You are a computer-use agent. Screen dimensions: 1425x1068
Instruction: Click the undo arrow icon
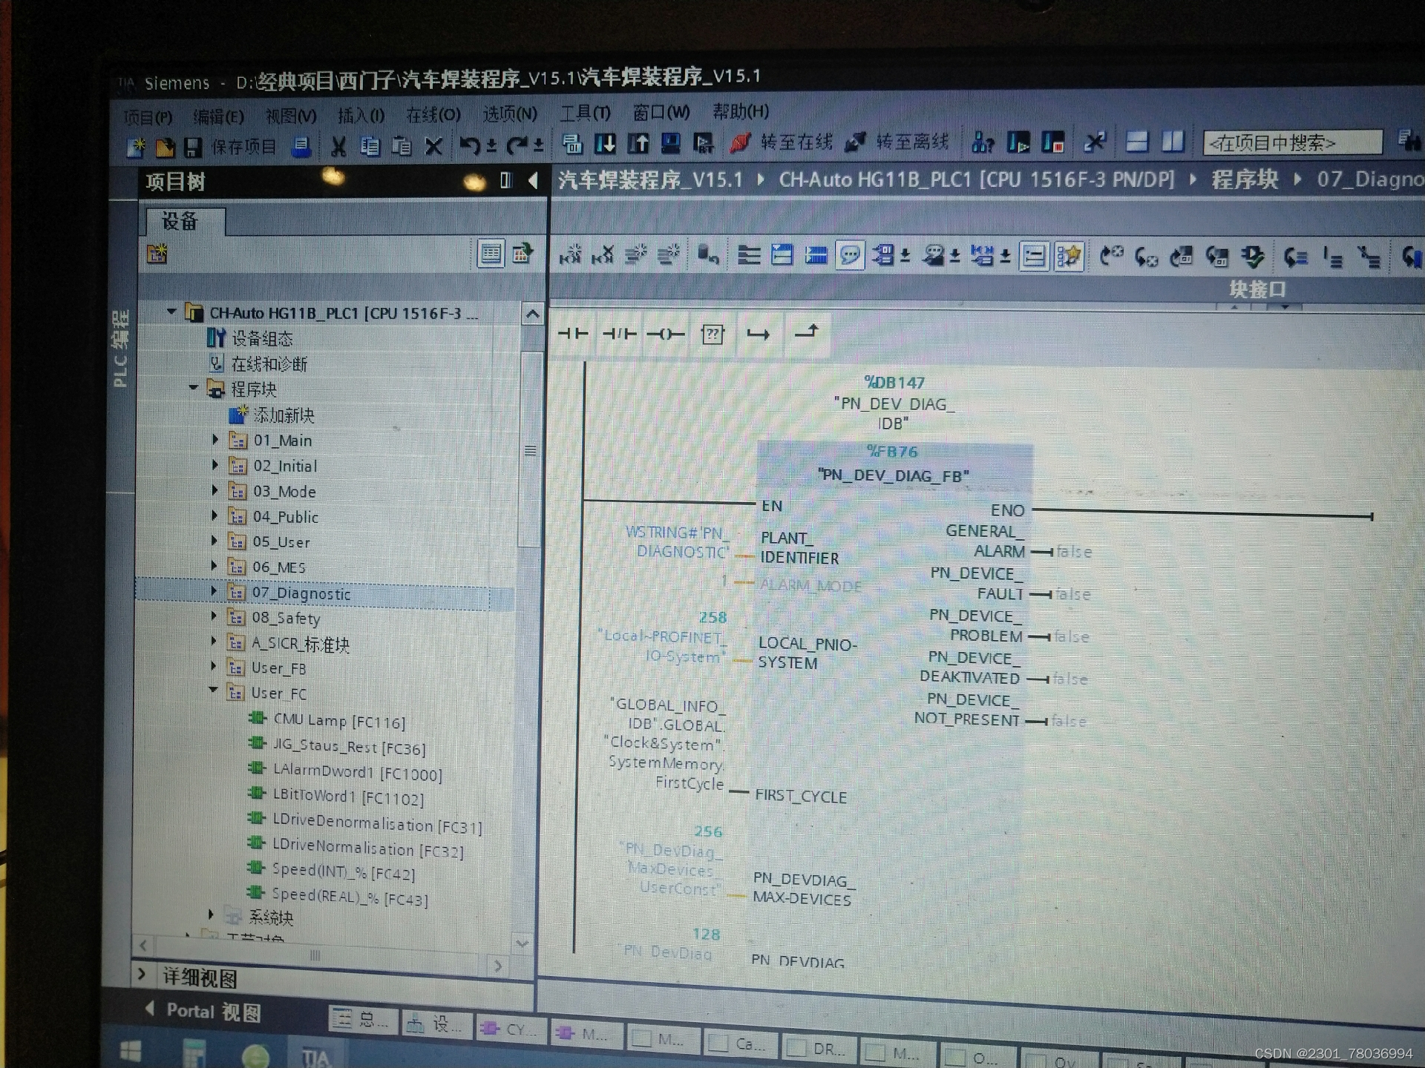coord(470,145)
